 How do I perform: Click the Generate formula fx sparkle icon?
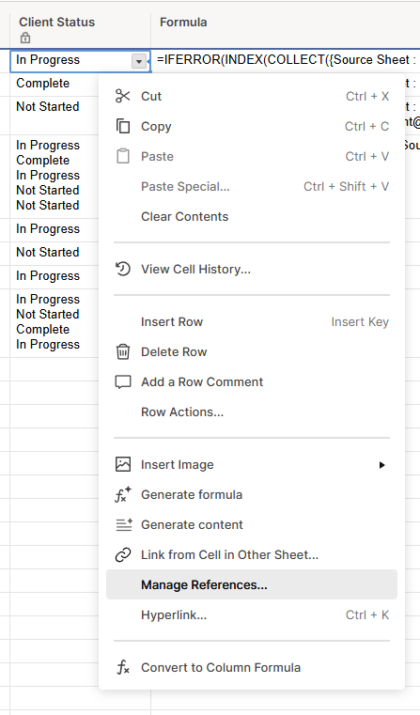[x=123, y=495]
